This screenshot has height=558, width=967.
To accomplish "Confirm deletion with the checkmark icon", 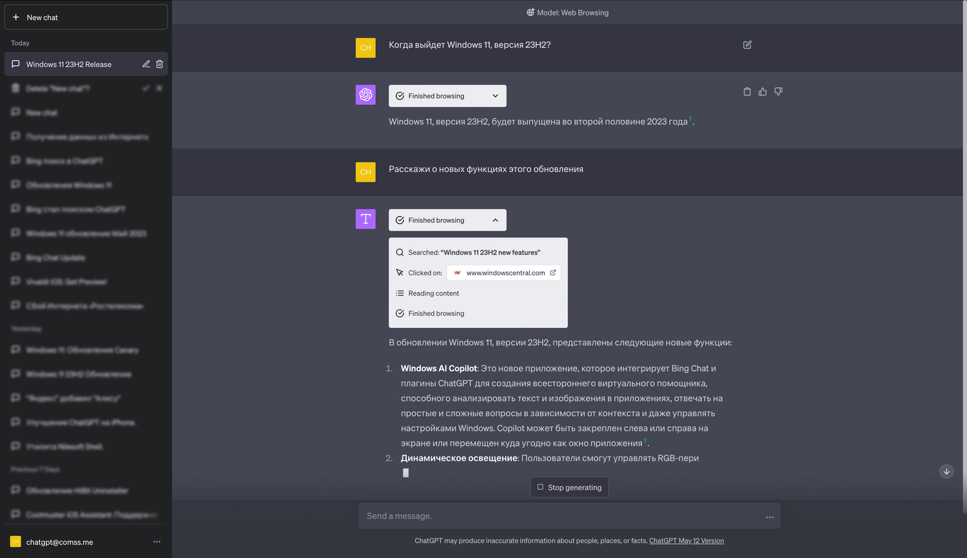I will [x=146, y=88].
